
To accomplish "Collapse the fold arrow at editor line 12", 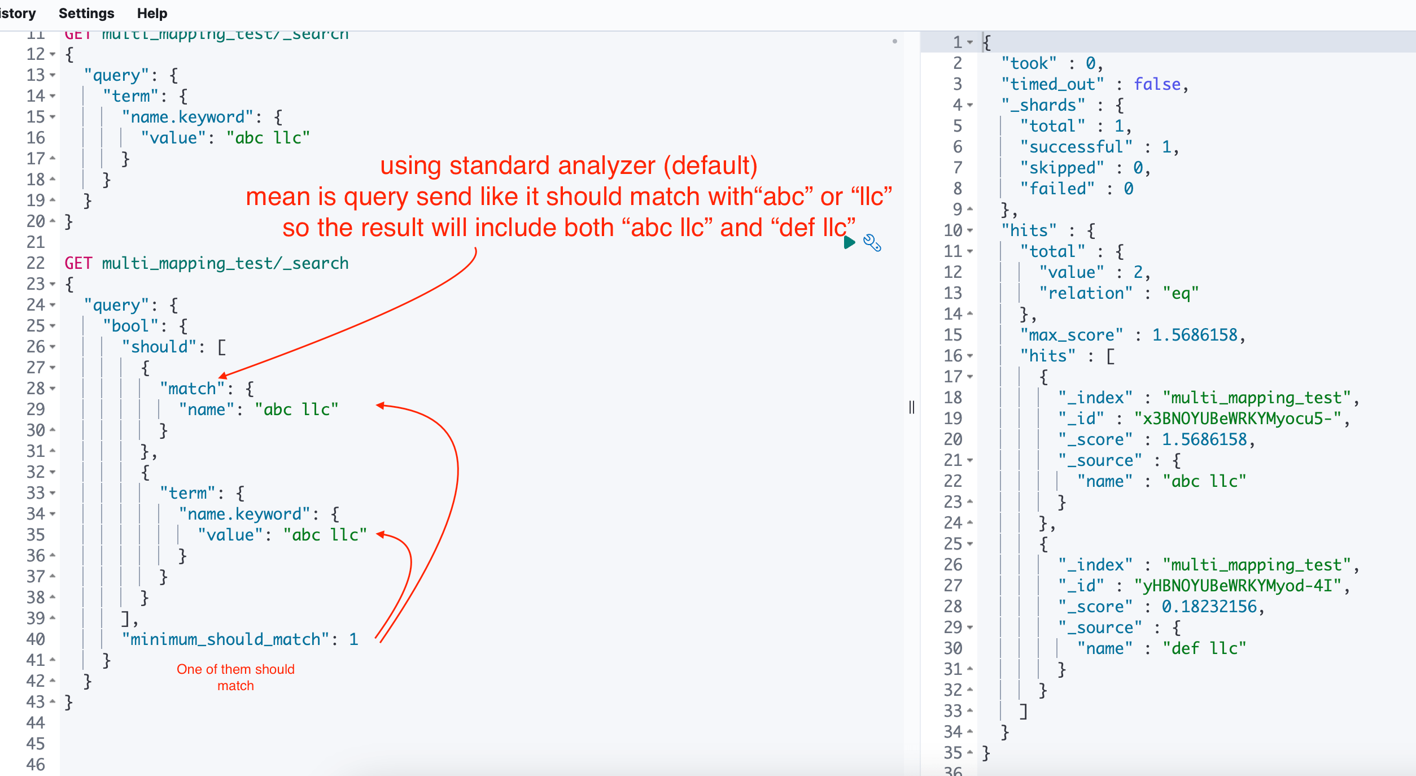I will tap(53, 54).
